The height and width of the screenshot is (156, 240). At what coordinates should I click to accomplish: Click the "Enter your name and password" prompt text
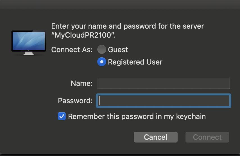(127, 26)
